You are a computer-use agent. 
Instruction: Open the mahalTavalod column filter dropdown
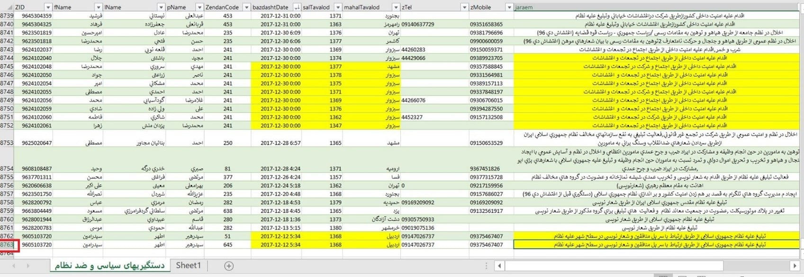pyautogui.click(x=396, y=7)
